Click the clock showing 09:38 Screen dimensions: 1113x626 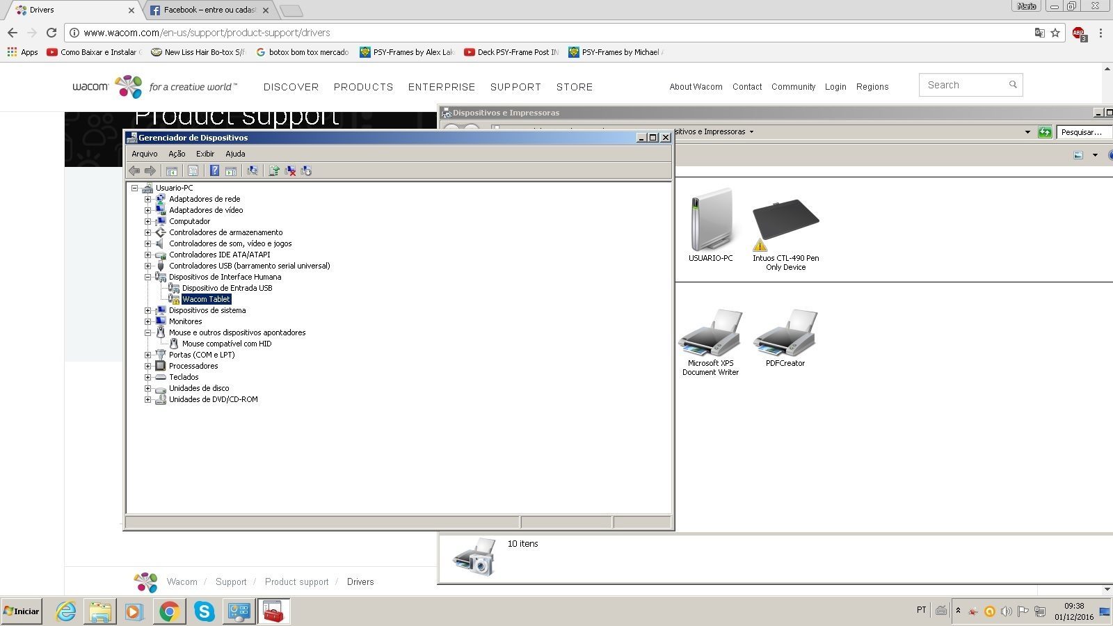[1074, 606]
